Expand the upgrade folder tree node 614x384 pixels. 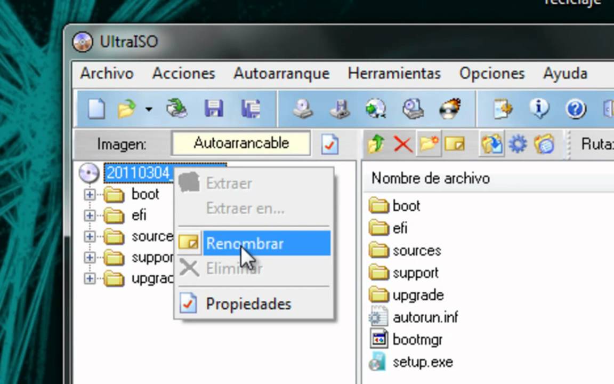coord(90,278)
